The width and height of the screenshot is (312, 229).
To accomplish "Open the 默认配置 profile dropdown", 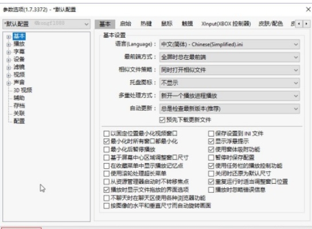I will [46, 24].
